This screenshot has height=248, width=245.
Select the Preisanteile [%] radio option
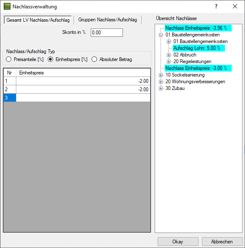[8, 59]
